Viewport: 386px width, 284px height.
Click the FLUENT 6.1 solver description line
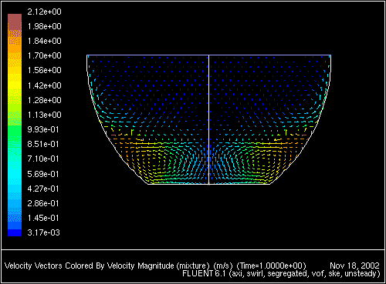pyautogui.click(x=281, y=274)
